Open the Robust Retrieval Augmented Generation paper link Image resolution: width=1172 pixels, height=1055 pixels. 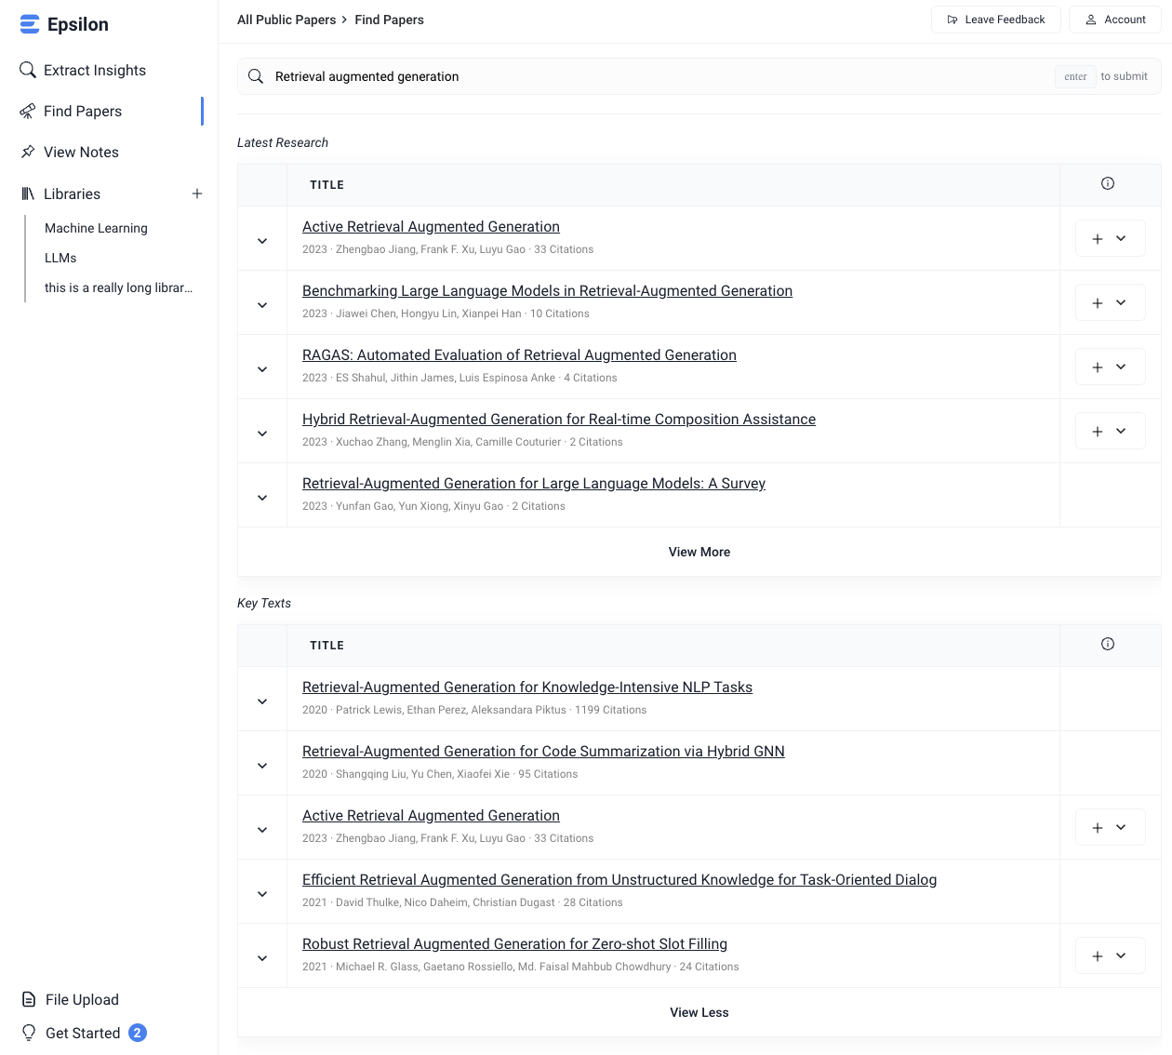[514, 943]
